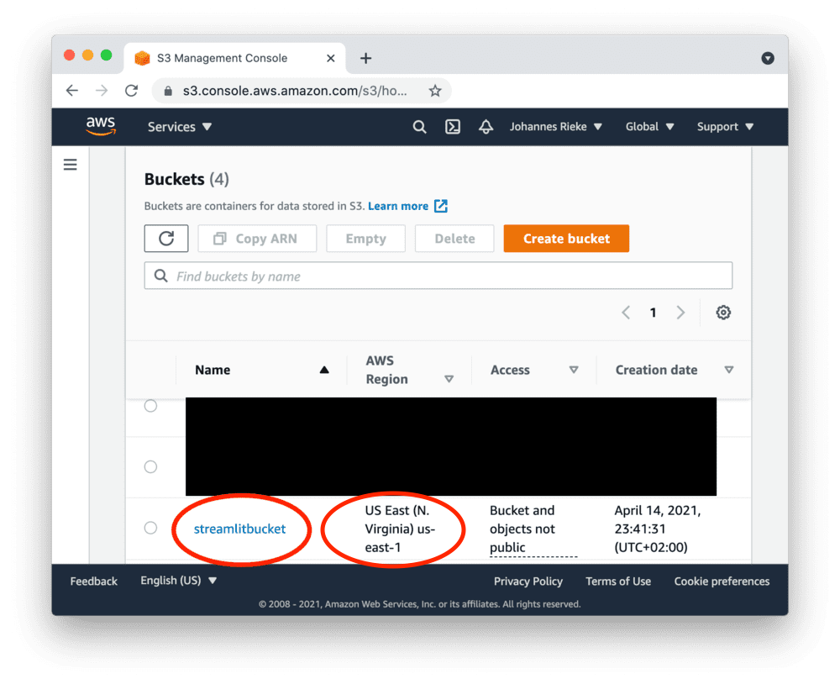This screenshot has height=684, width=840.
Task: Bookmark the page with the star icon
Action: (435, 90)
